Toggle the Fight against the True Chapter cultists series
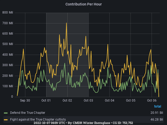The height and width of the screenshot is (125, 167). 38,119
